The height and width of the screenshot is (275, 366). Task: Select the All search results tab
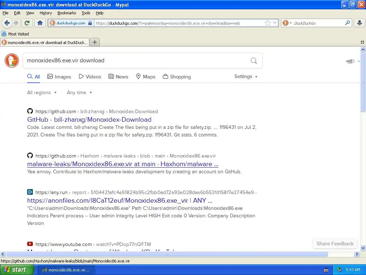(x=34, y=77)
